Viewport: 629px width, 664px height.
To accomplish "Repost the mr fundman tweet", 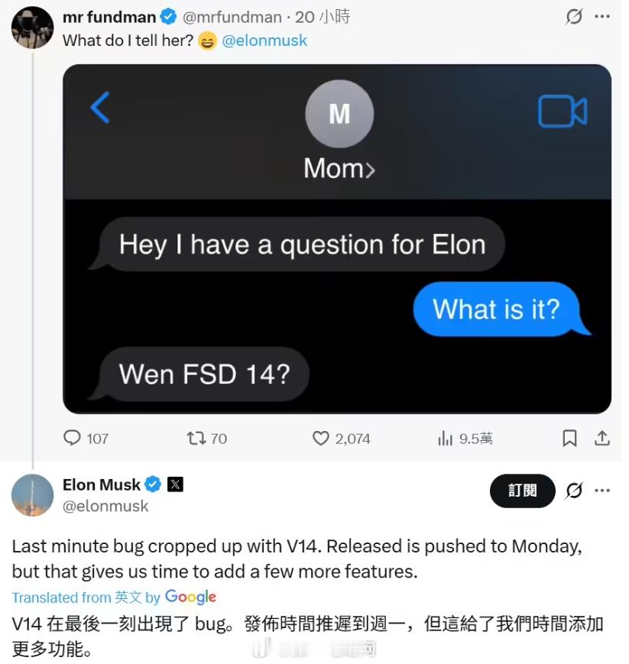I will (x=196, y=438).
